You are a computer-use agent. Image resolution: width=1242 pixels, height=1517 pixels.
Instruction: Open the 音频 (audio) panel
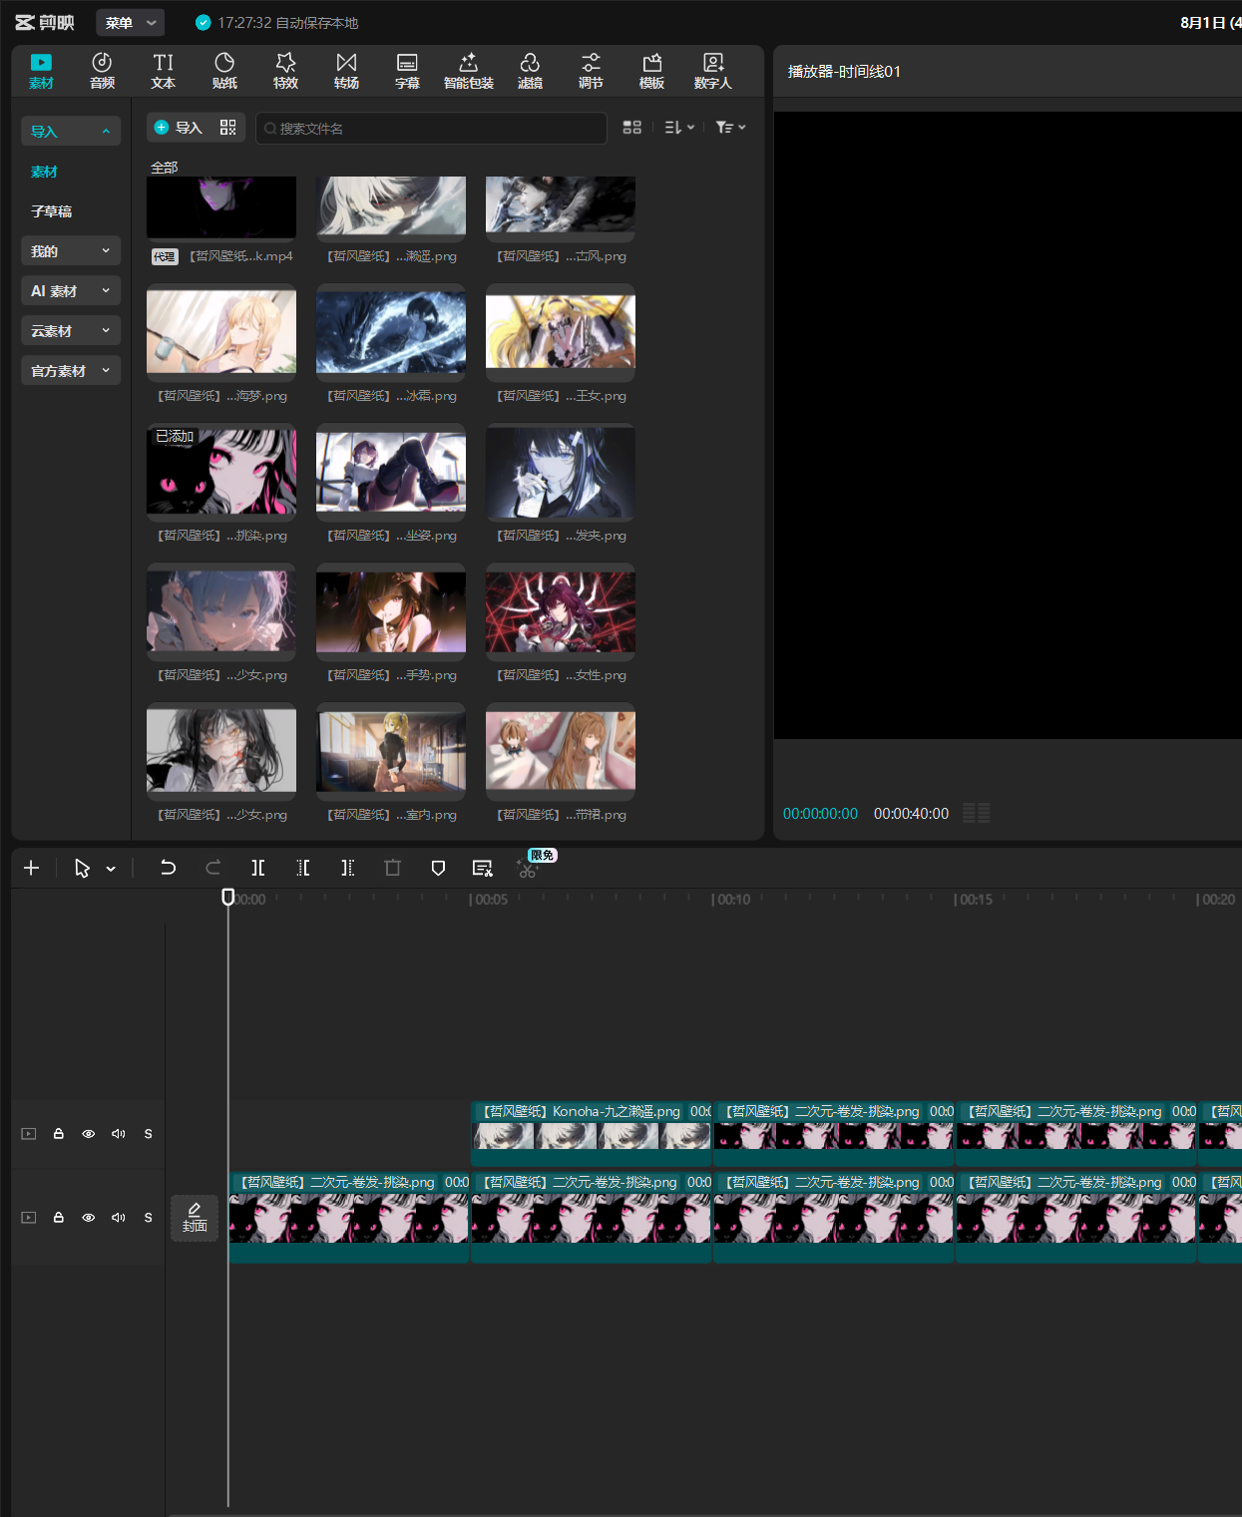tap(102, 71)
